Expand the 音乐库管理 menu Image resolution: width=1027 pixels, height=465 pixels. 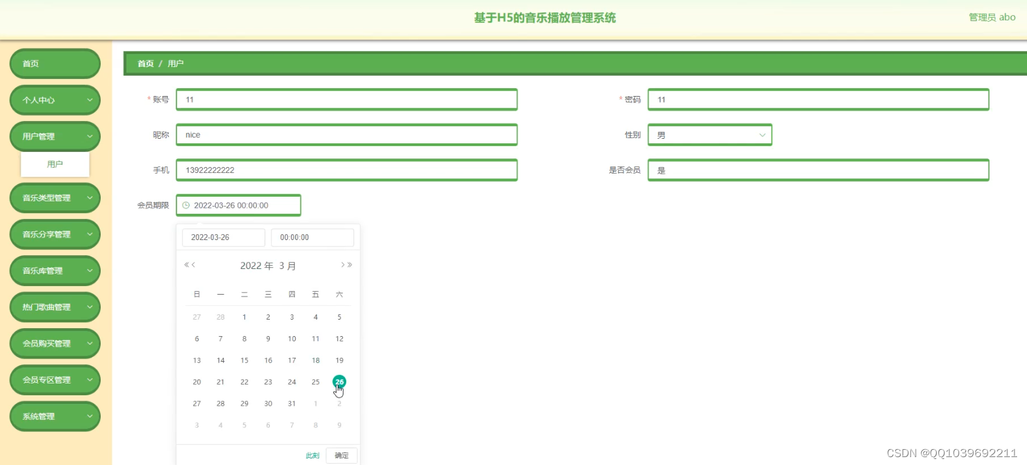55,270
